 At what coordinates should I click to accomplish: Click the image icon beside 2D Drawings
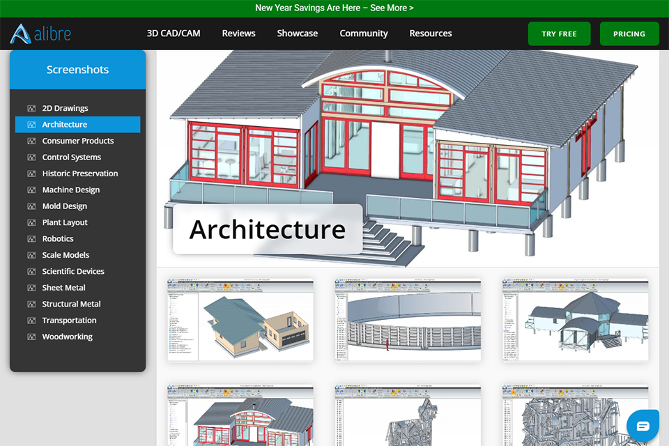coord(31,109)
